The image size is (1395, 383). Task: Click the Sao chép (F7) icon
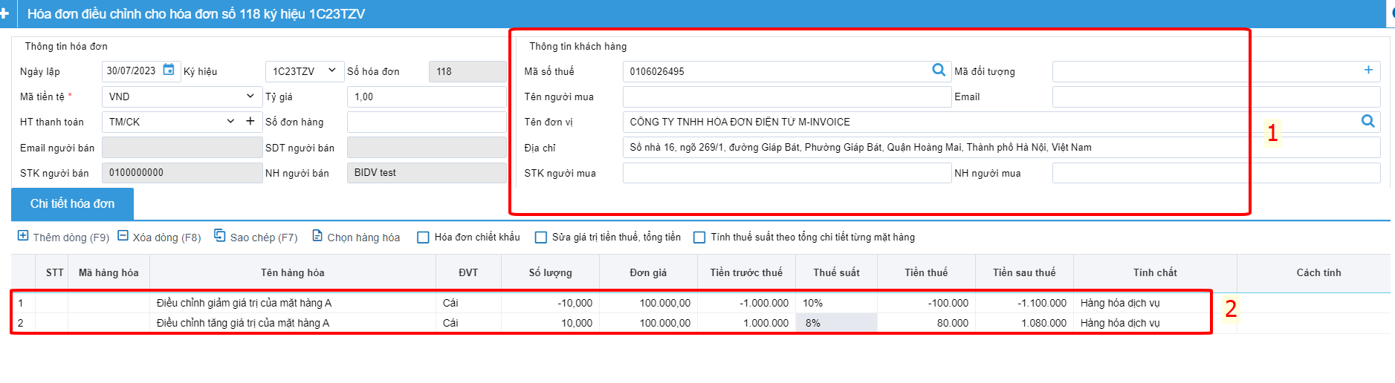pos(220,235)
